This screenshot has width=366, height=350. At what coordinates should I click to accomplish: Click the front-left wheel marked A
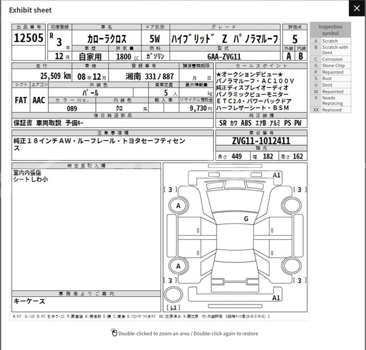tap(179, 205)
